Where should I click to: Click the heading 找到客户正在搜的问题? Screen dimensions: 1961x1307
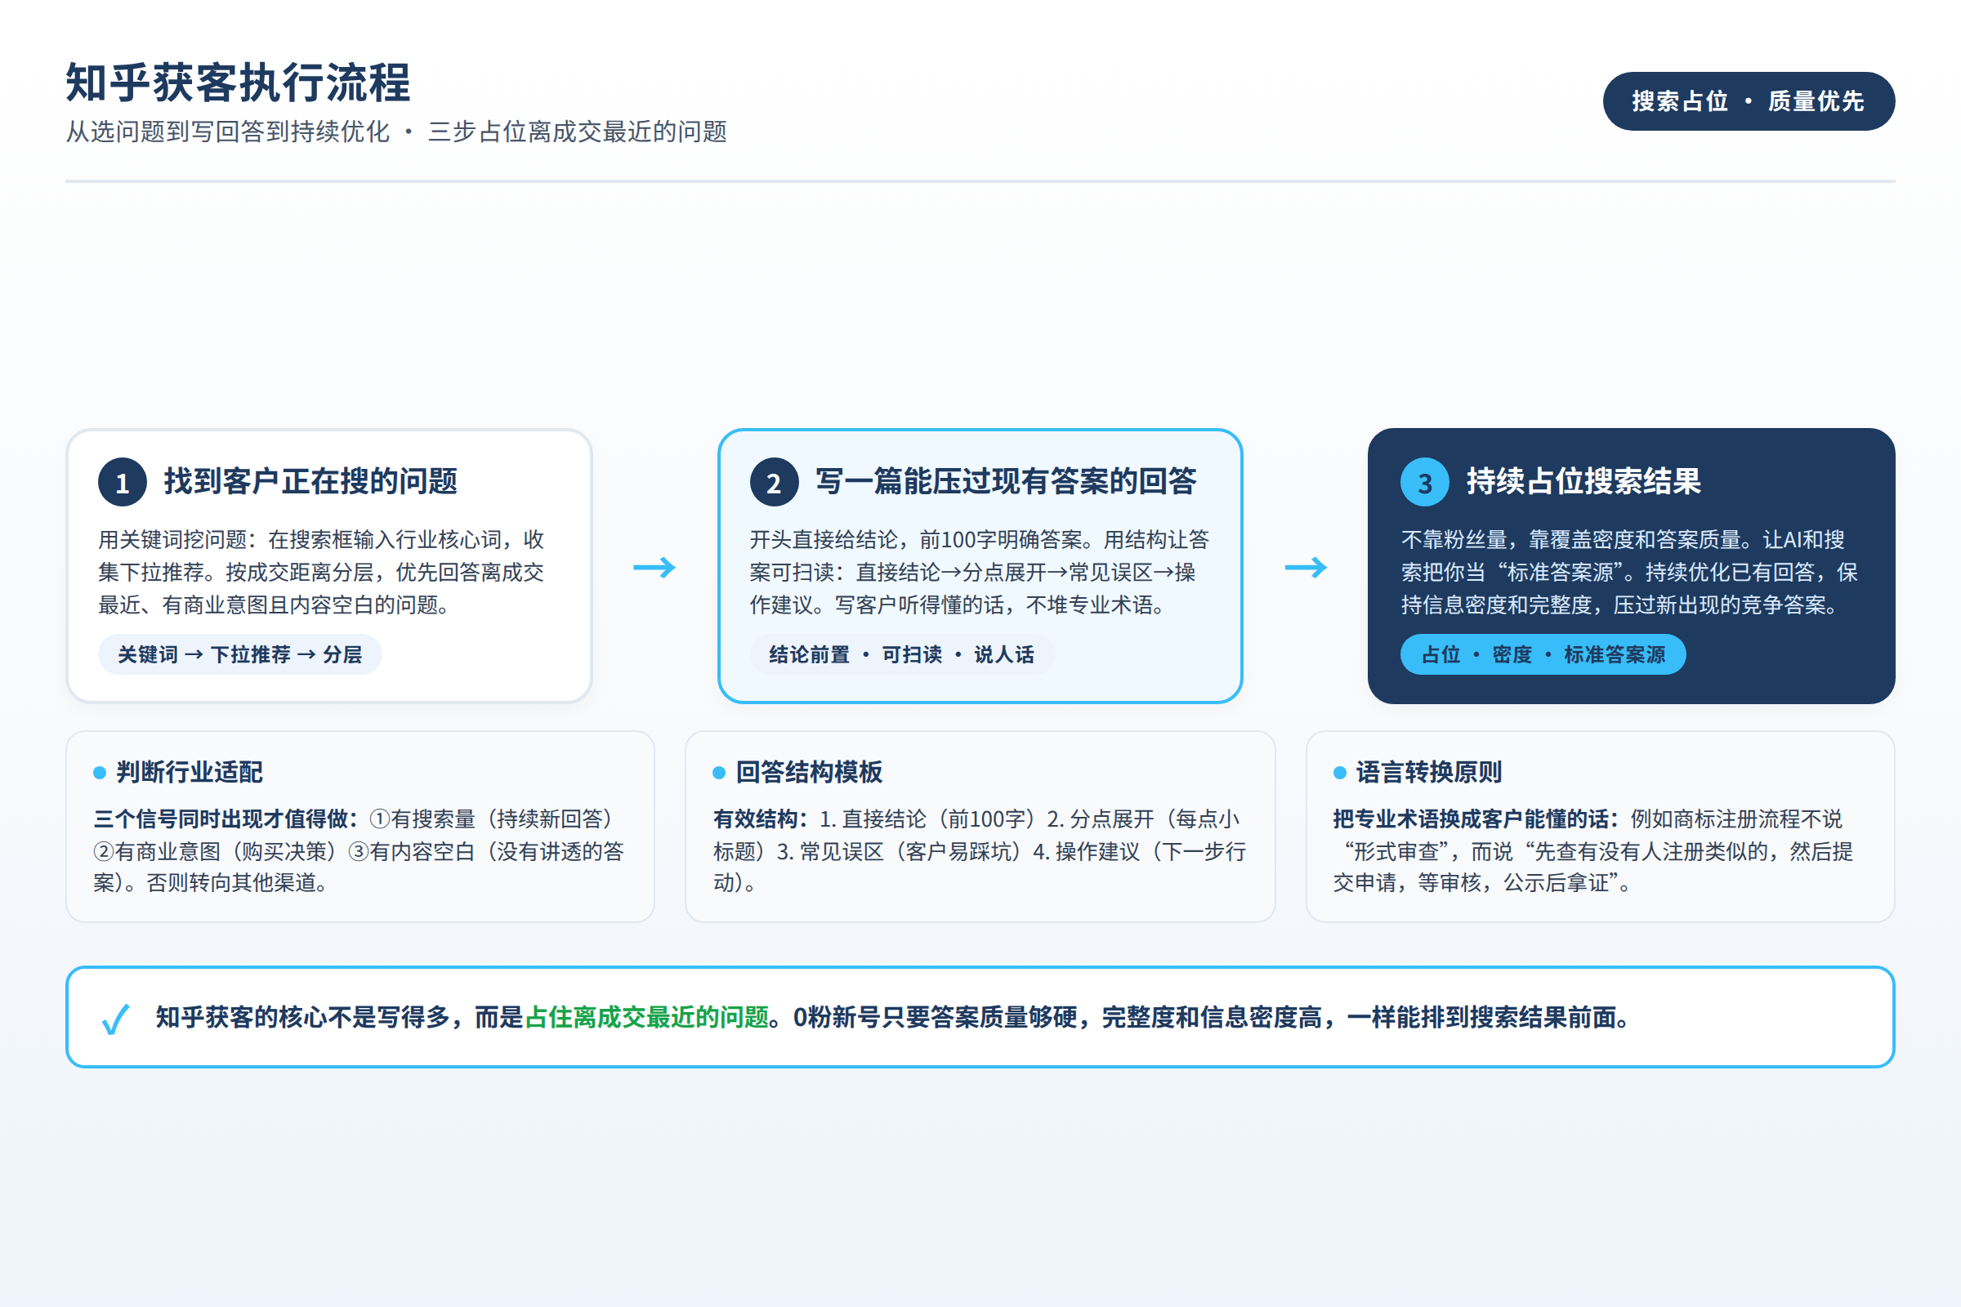pyautogui.click(x=310, y=481)
